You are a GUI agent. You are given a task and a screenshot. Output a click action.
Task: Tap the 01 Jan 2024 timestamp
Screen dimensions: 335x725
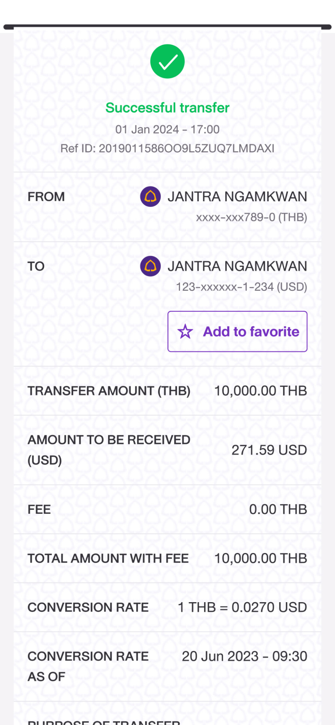tap(167, 130)
